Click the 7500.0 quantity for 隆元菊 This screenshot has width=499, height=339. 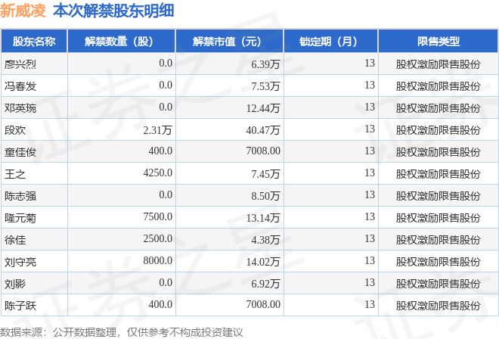point(157,216)
